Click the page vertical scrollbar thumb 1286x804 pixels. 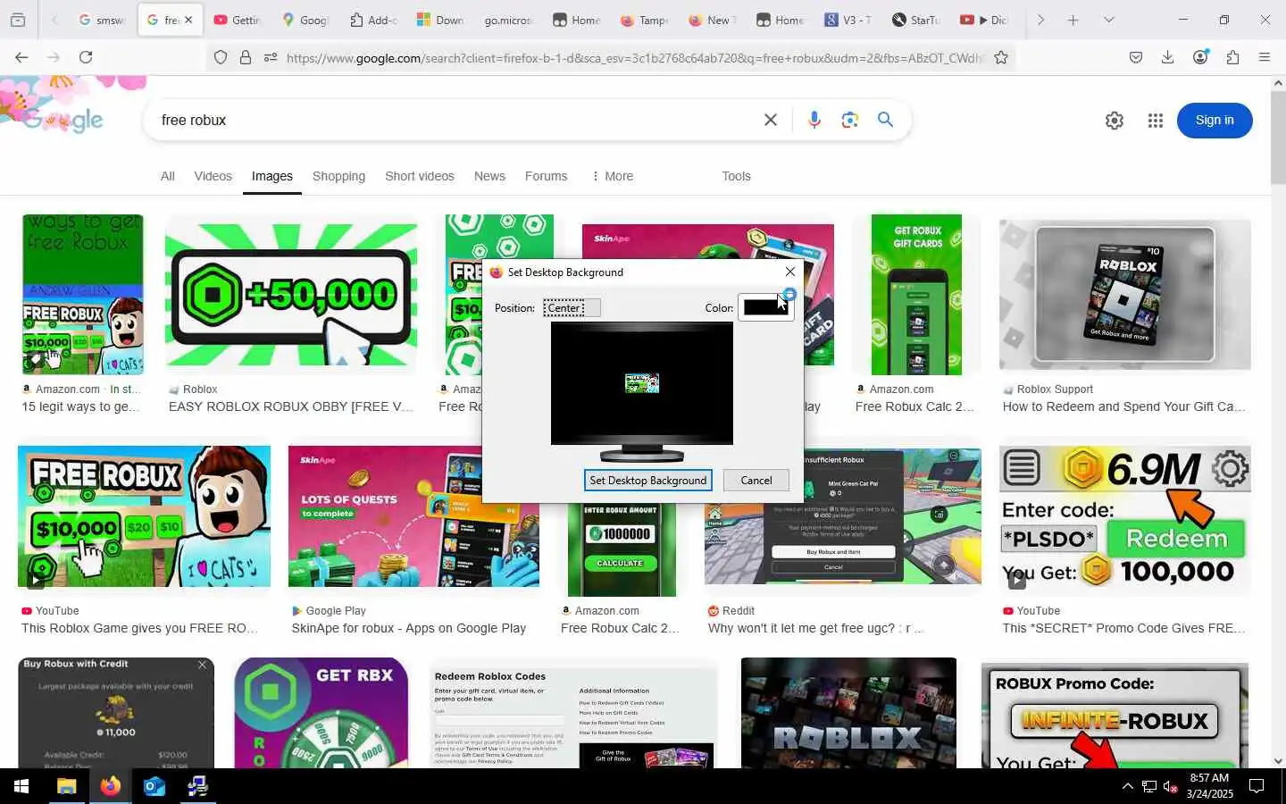pyautogui.click(x=1278, y=136)
